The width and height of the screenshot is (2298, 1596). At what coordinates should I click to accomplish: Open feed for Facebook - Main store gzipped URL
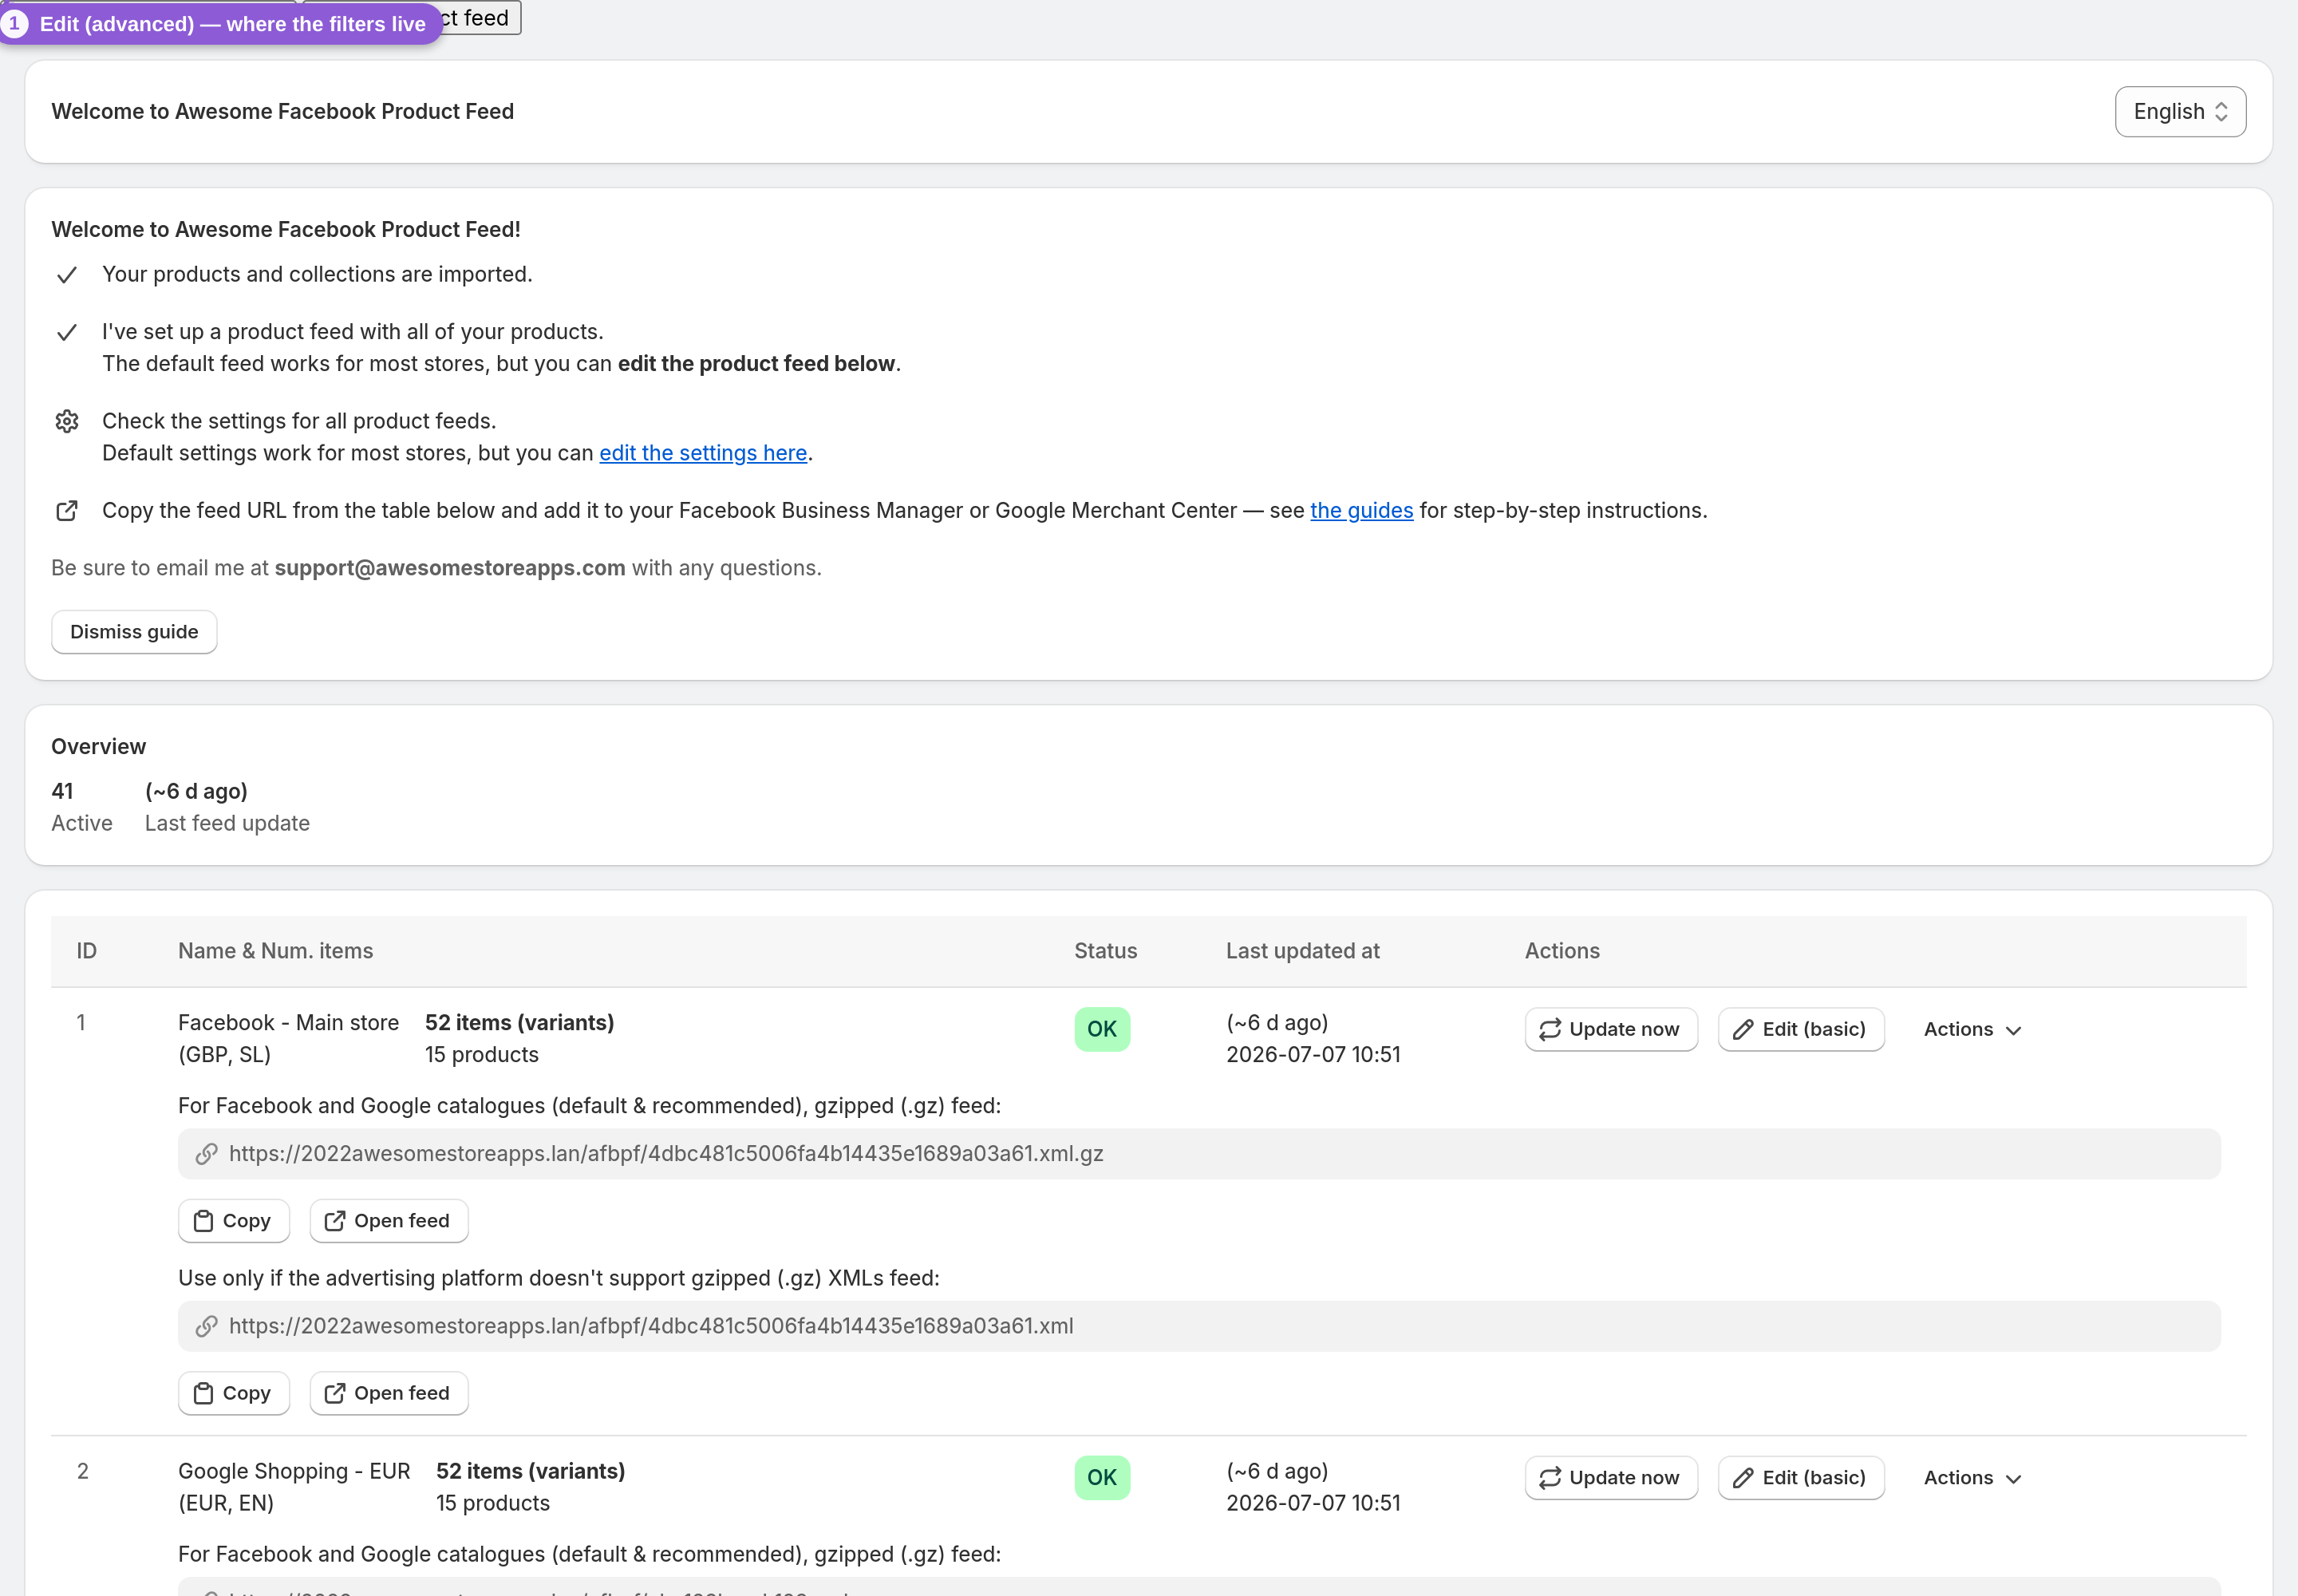[x=389, y=1221]
